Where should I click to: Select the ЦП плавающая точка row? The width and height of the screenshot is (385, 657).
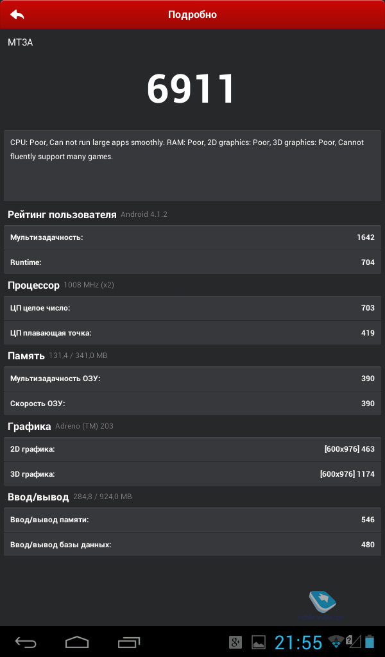click(x=193, y=333)
